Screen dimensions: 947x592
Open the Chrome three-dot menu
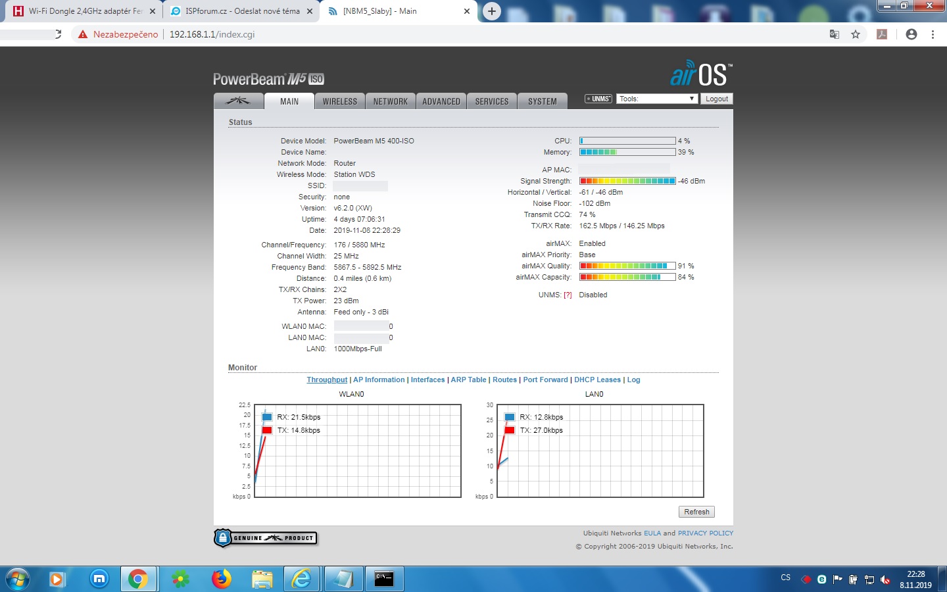(x=933, y=34)
